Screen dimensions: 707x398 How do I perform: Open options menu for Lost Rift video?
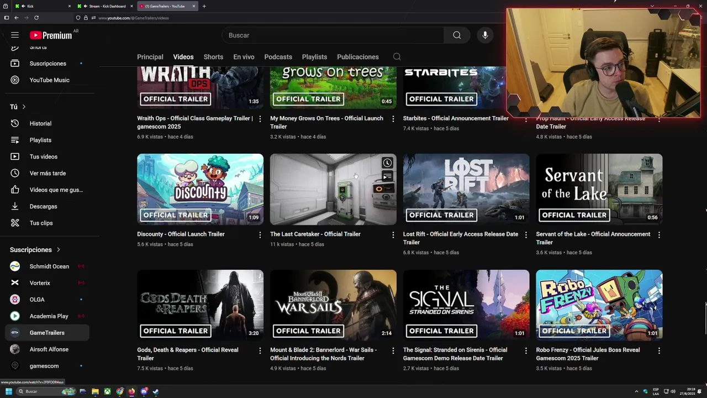526,235
